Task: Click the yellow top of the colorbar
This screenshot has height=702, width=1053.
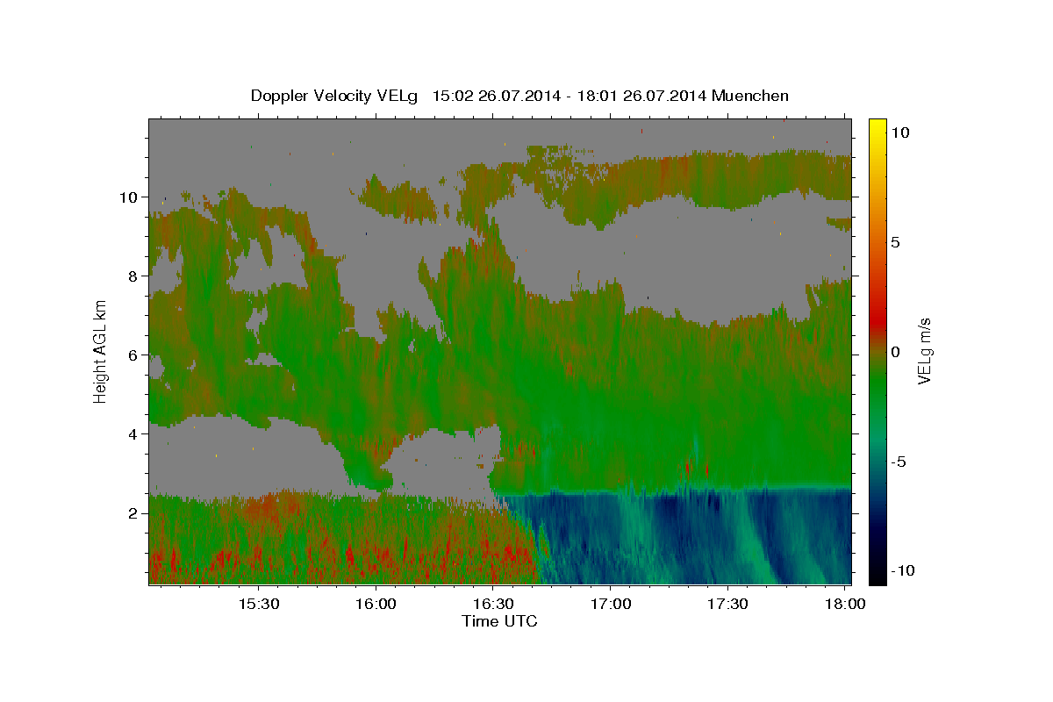Action: (x=877, y=127)
